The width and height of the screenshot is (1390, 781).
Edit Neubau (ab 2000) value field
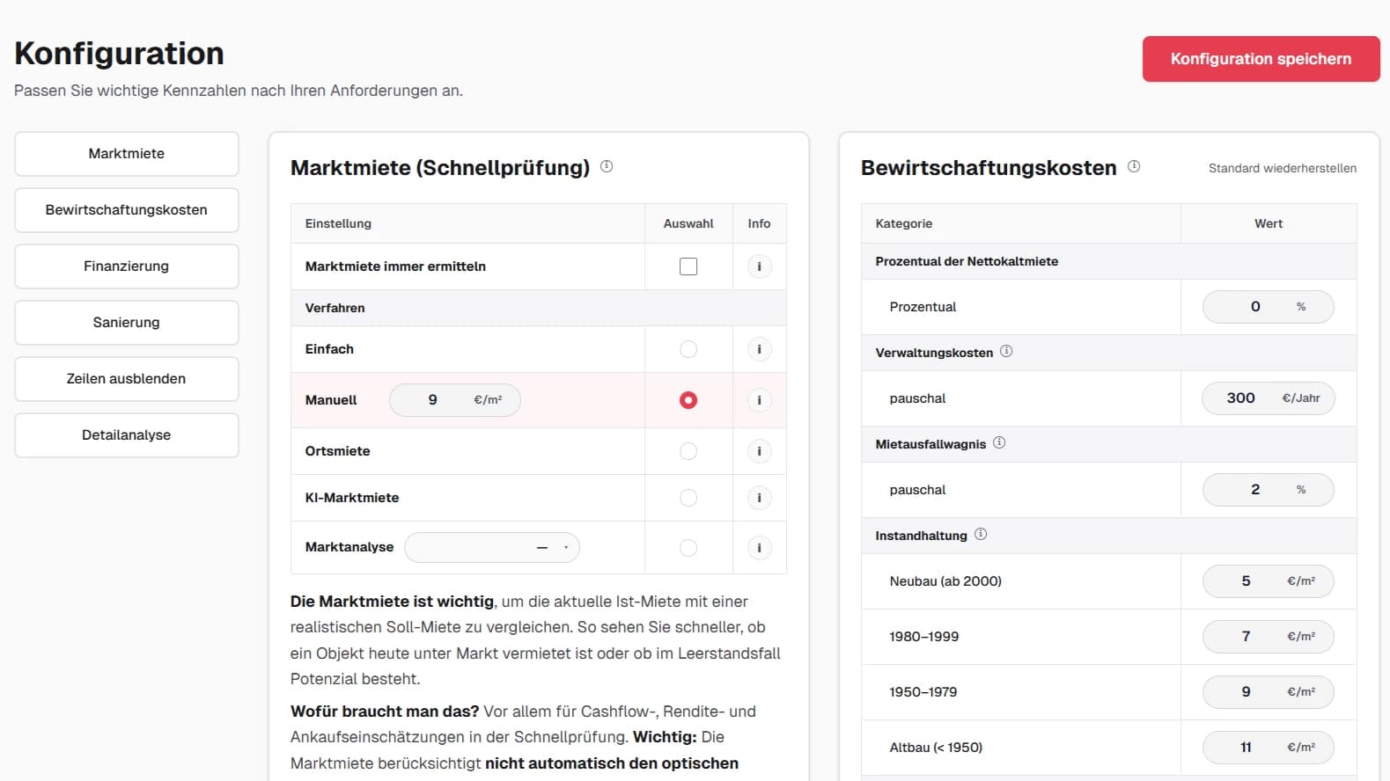coord(1268,581)
